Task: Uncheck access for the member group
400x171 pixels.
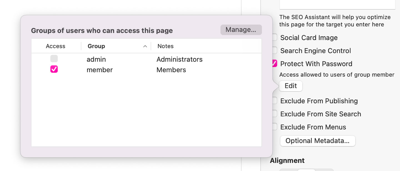Action: click(54, 69)
